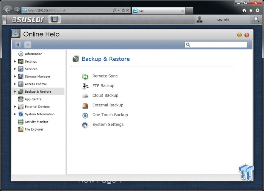Click the admin user silhouette icon
Image resolution: width=264 pixels, height=191 pixels.
200,20
